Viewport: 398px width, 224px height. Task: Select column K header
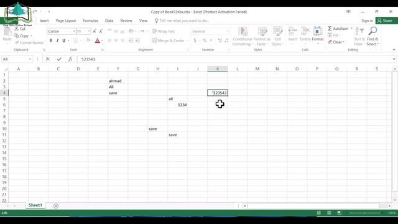[218, 69]
